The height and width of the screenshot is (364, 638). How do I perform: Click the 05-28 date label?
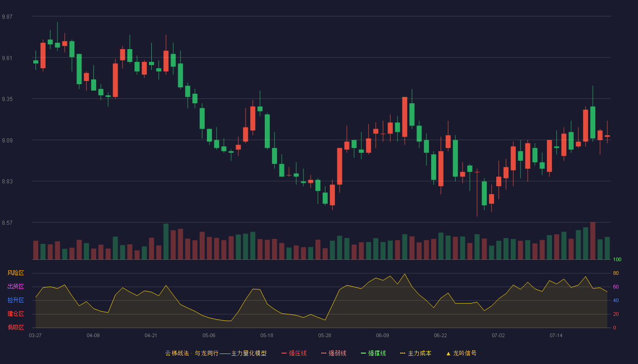pyautogui.click(x=324, y=335)
